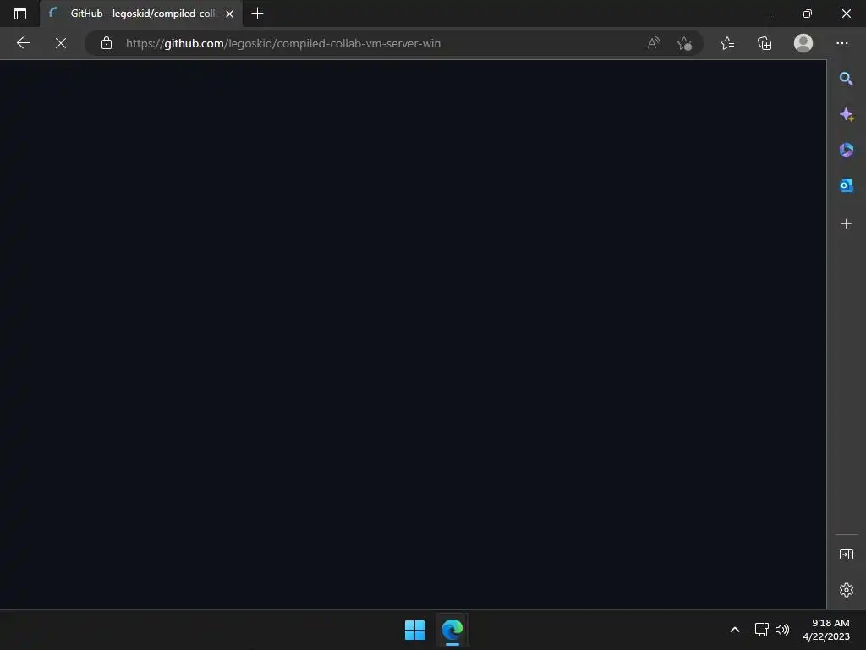Show hidden system tray icons
The width and height of the screenshot is (866, 650).
[735, 630]
